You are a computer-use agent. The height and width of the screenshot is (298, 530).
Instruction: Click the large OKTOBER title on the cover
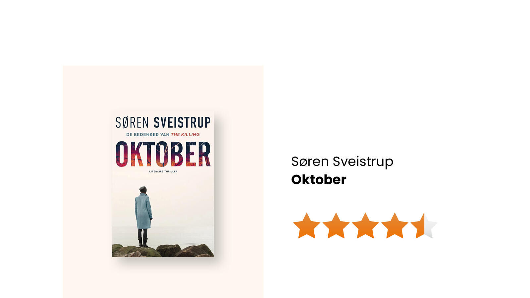(163, 154)
